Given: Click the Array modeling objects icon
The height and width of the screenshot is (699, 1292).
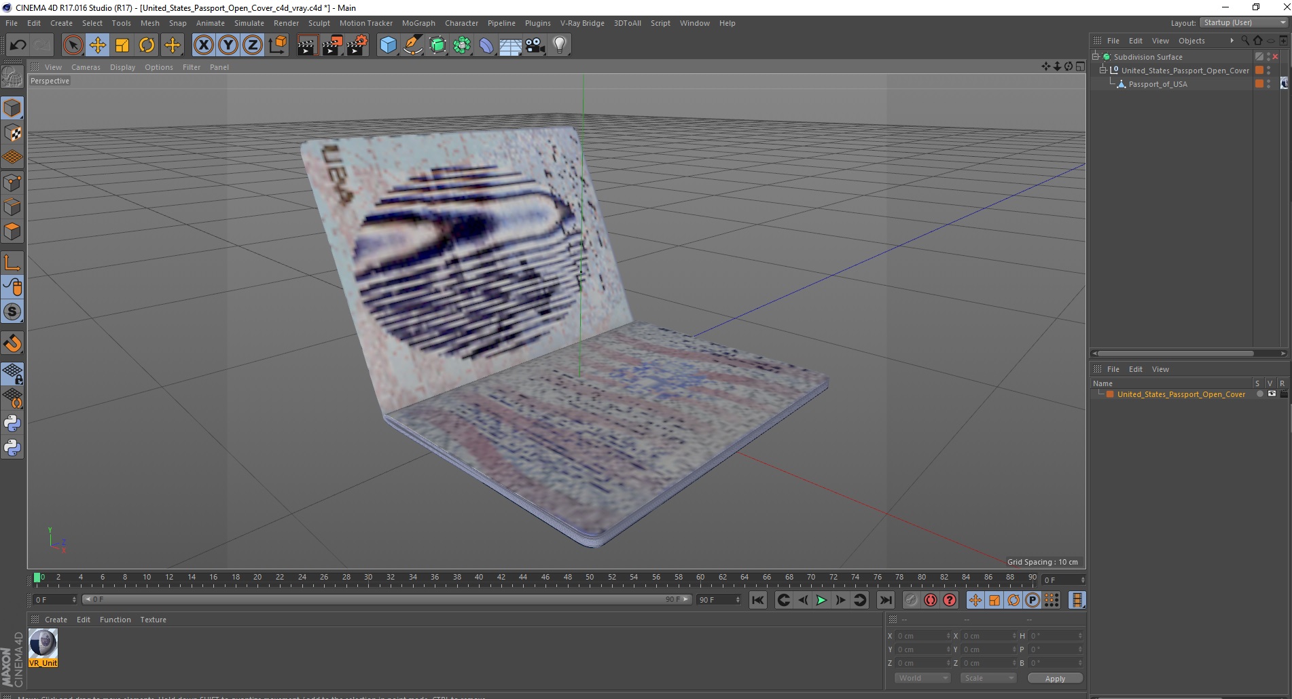Looking at the screenshot, I should [x=462, y=45].
